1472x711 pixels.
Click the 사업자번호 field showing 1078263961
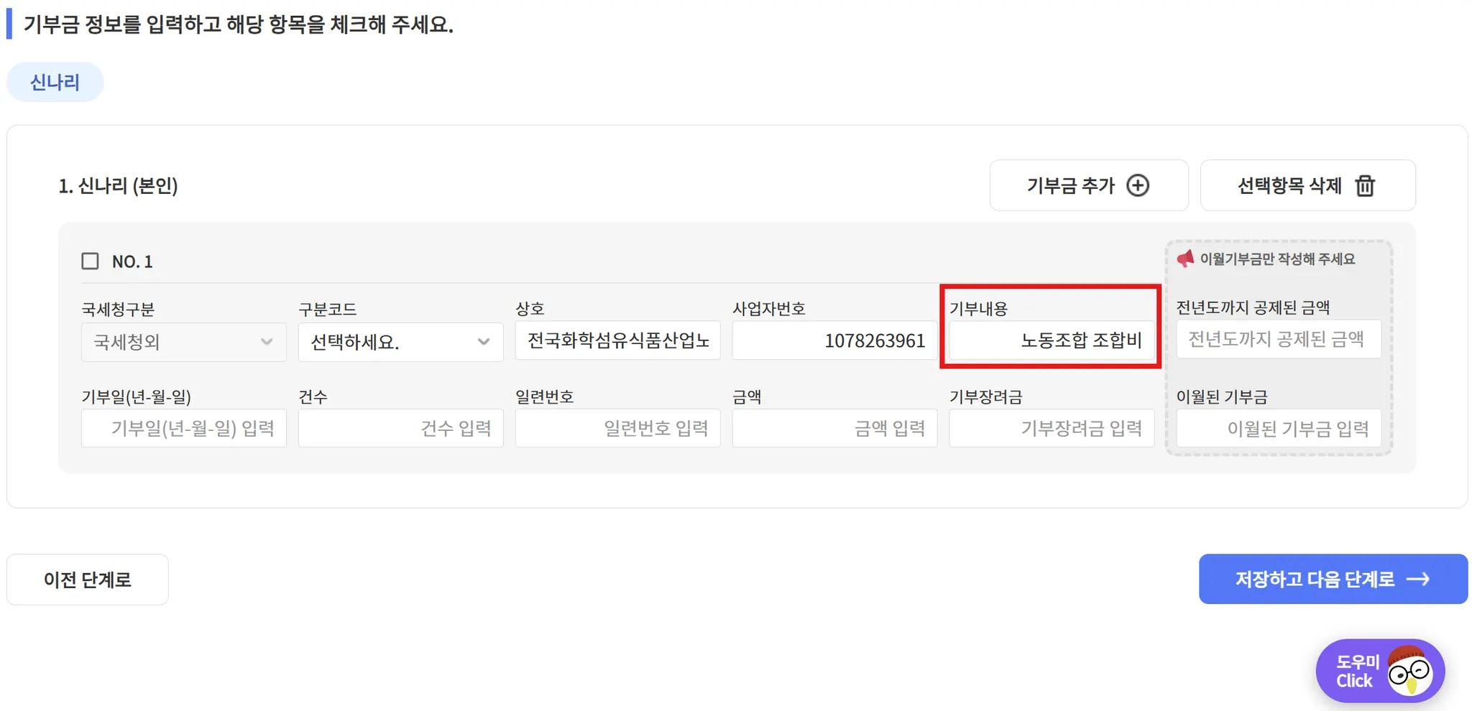click(834, 340)
